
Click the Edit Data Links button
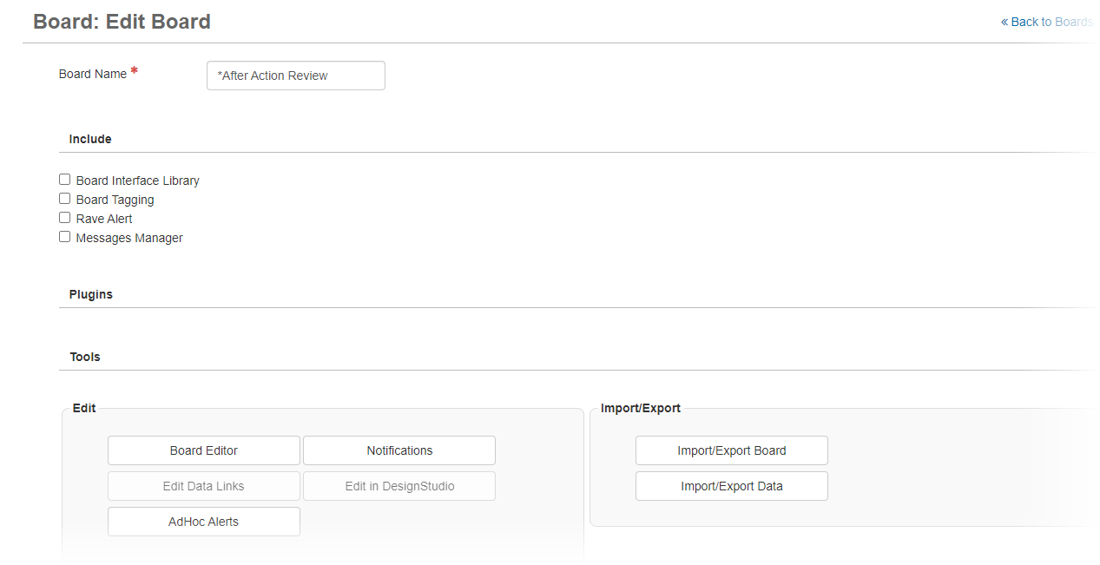(x=204, y=486)
